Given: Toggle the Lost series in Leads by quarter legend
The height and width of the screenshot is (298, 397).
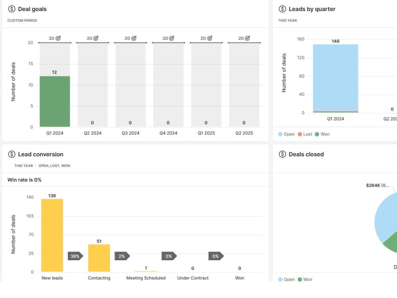Looking at the screenshot, I should pos(305,134).
